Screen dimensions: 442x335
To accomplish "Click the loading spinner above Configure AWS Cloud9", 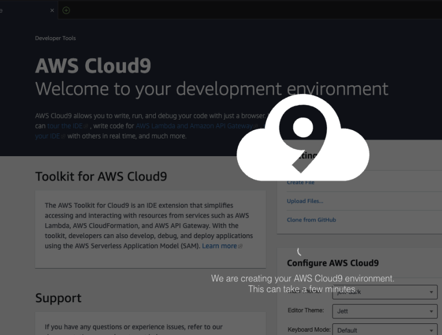I will pos(299,251).
